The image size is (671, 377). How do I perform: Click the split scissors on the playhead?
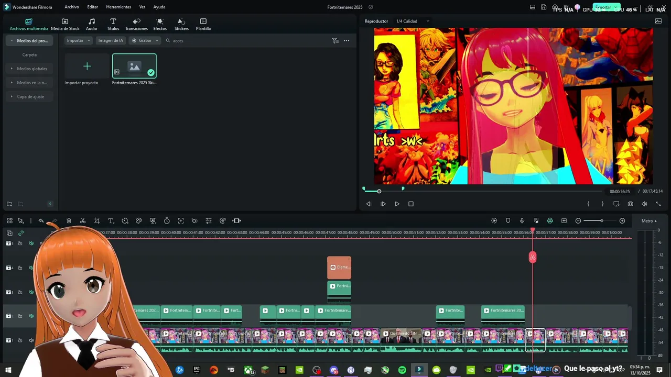click(533, 257)
